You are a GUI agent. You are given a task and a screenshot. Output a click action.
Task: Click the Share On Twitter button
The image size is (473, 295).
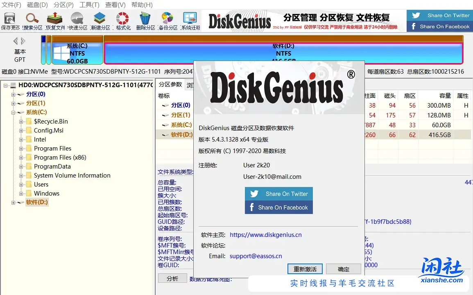click(278, 194)
